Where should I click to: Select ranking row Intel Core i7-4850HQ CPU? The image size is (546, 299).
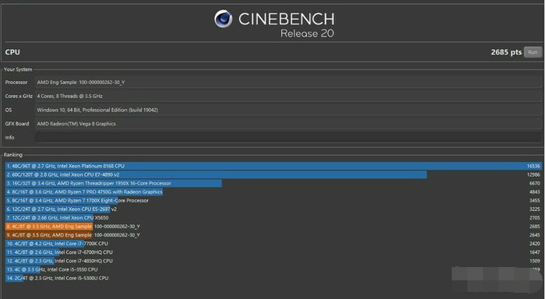coord(273,261)
